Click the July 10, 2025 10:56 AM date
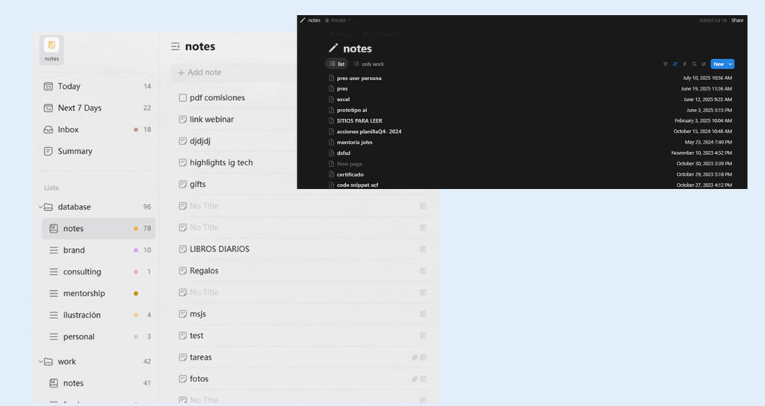This screenshot has width=765, height=406. tap(707, 79)
